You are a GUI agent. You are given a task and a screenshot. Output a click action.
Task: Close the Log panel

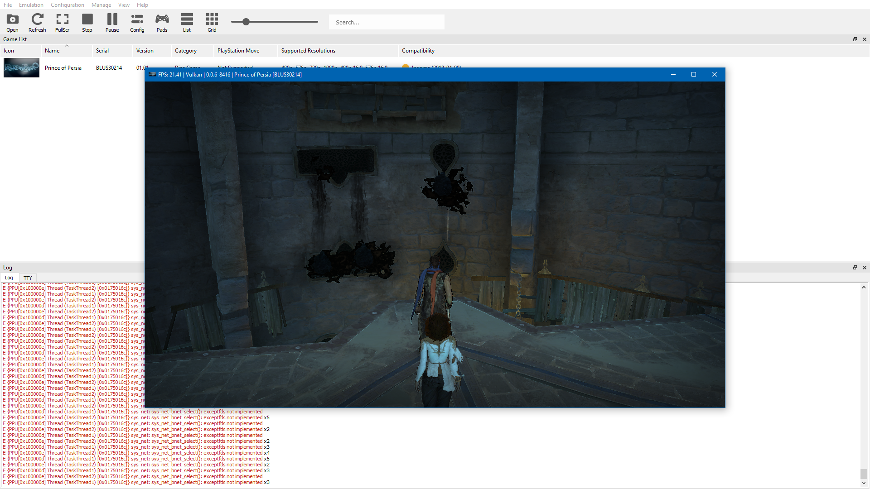[865, 268]
